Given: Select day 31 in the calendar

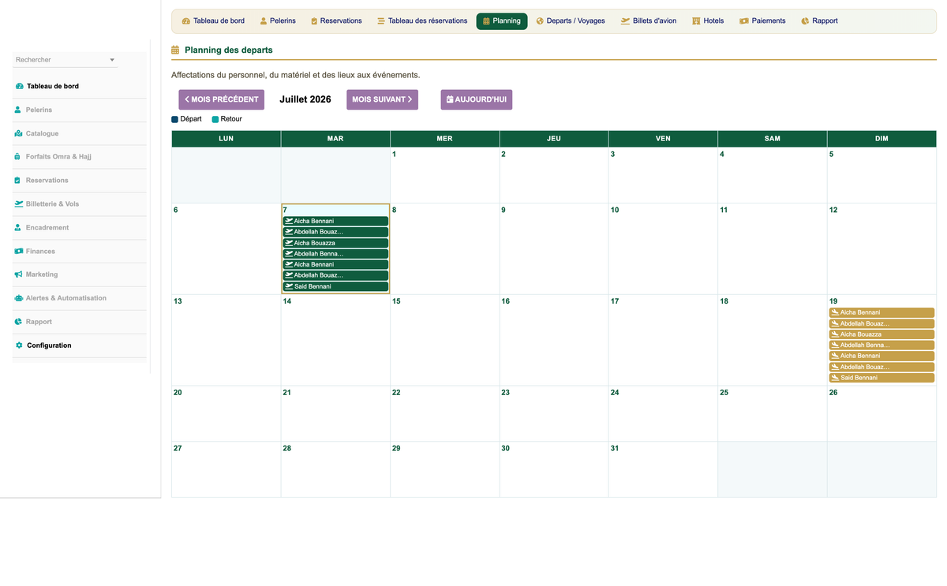Looking at the screenshot, I should point(663,469).
